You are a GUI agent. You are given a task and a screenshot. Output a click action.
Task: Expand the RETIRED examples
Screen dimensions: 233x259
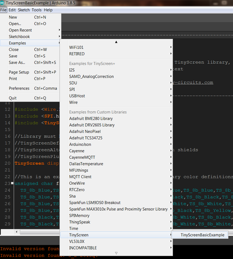(116, 54)
